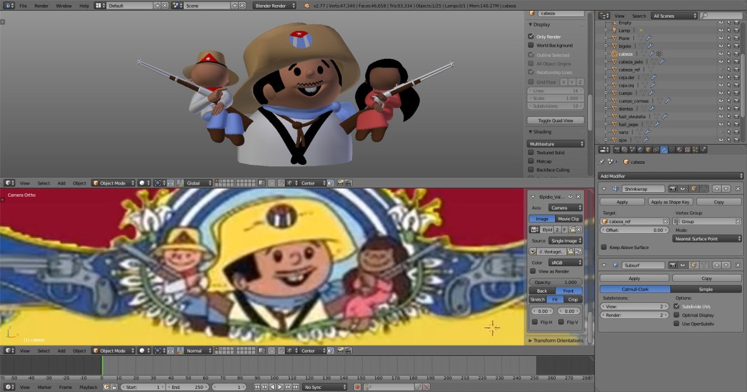Click the play animation button
This screenshot has height=392, width=747.
(280, 387)
